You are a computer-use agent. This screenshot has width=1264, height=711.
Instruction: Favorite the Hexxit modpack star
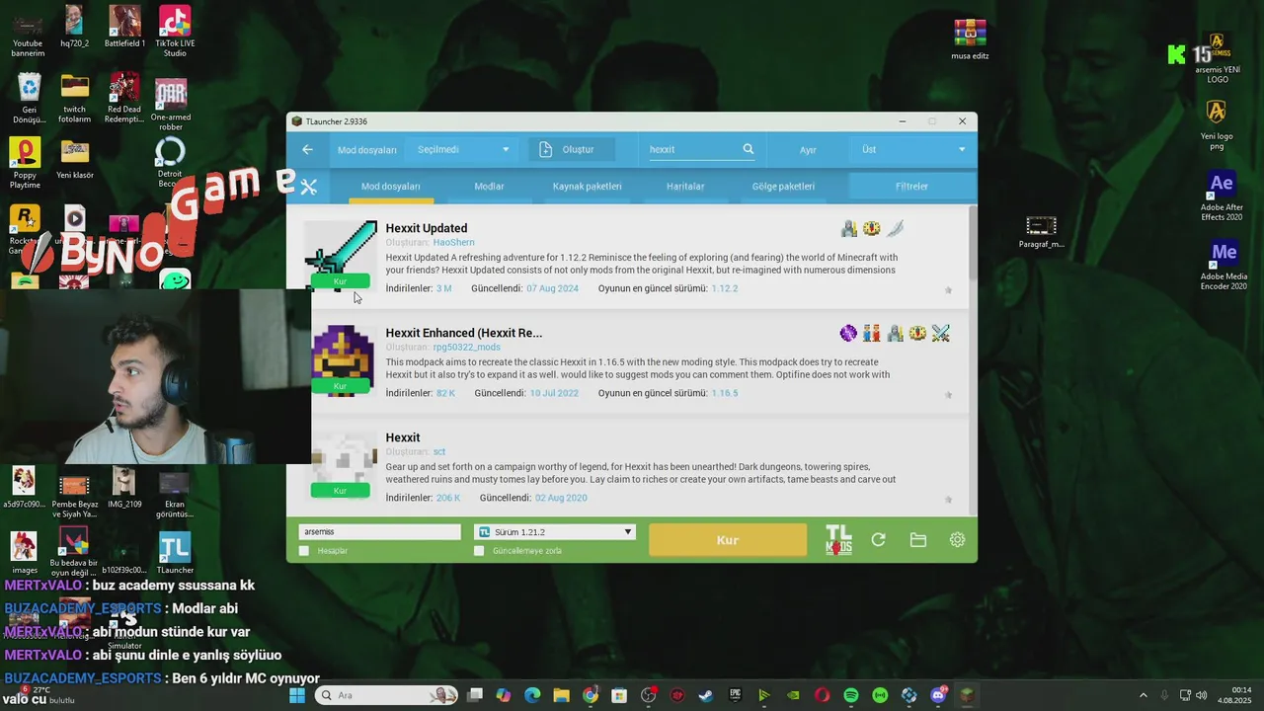coord(948,500)
